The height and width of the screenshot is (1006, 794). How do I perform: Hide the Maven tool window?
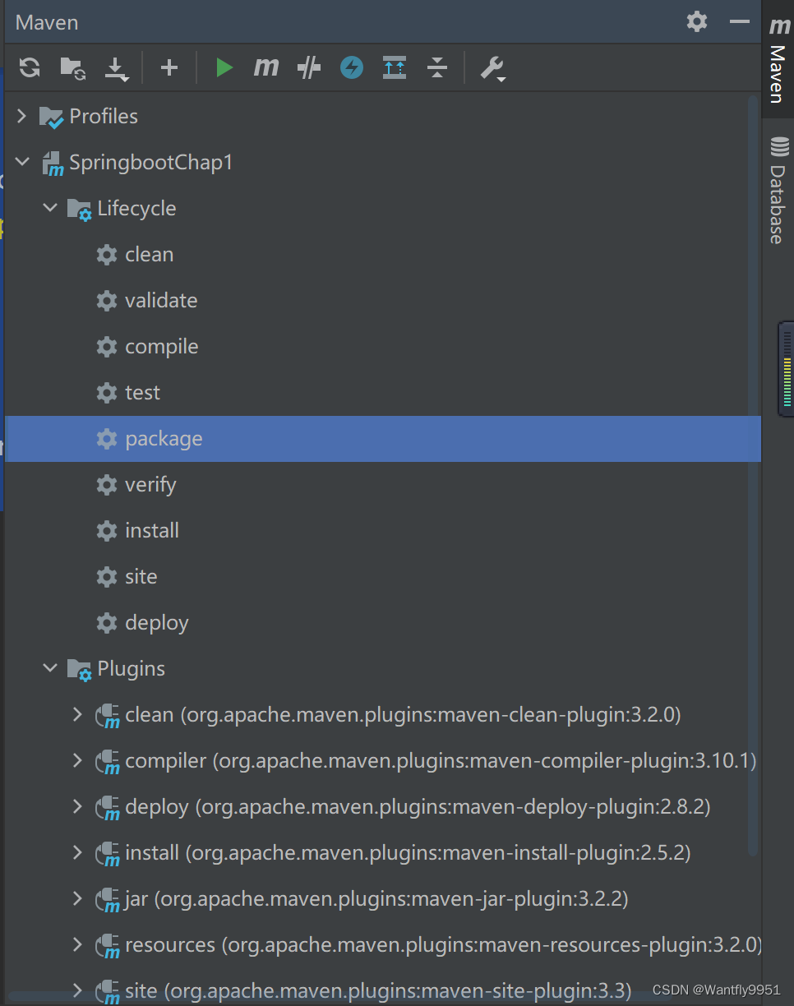(740, 21)
